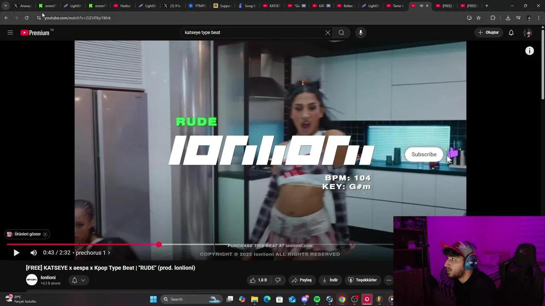Toggle channel notification bell
This screenshot has width=545, height=306.
(75, 280)
